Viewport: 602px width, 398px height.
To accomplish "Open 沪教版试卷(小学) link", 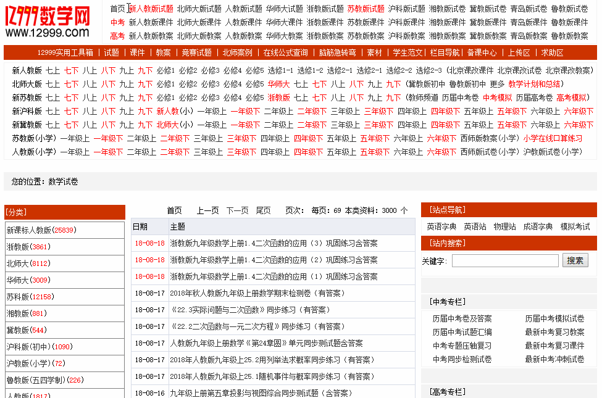I will (553, 152).
